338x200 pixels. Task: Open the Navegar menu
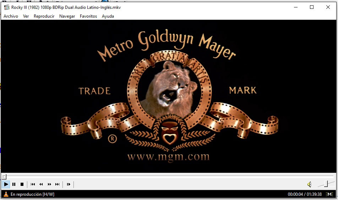click(67, 16)
